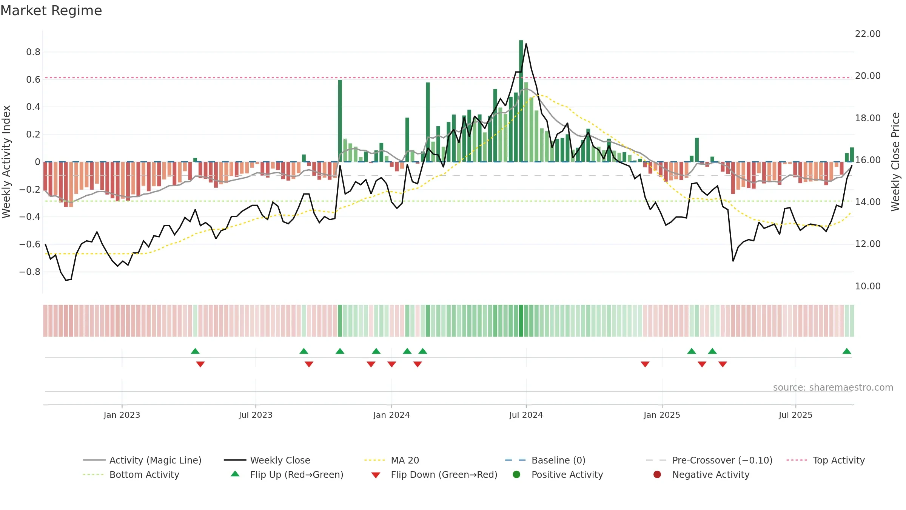Toggle the Weekly Close legend entry

tap(267, 460)
